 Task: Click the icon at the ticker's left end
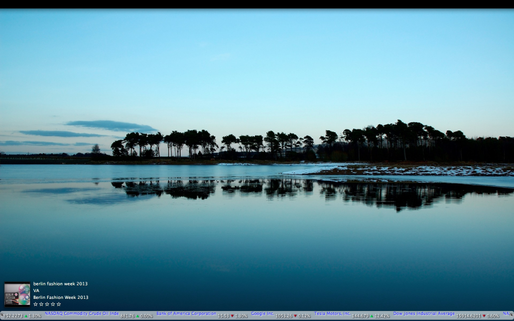pos(2,316)
